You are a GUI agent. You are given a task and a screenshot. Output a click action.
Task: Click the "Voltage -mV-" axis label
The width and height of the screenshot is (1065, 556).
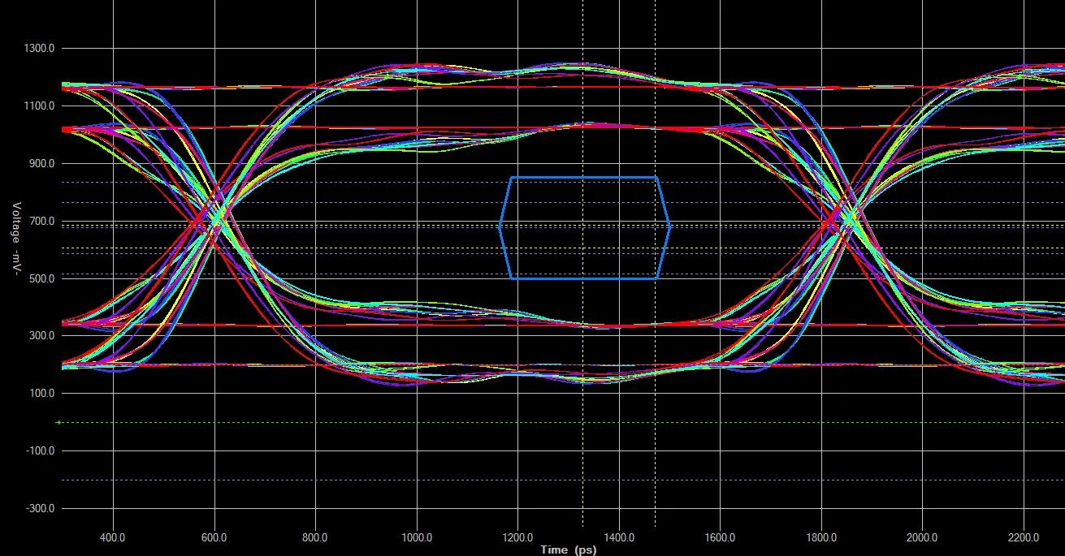pos(15,239)
